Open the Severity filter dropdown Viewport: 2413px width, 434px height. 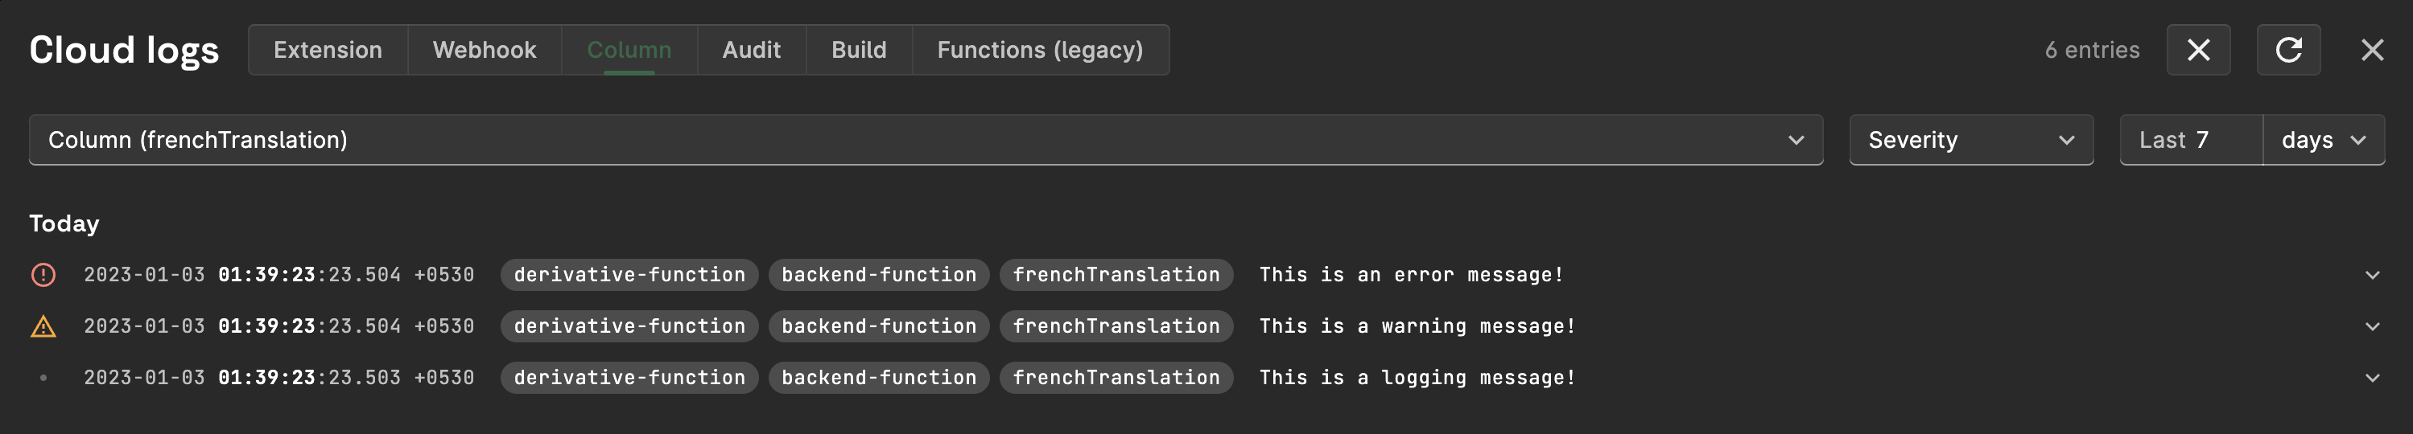pyautogui.click(x=1970, y=141)
